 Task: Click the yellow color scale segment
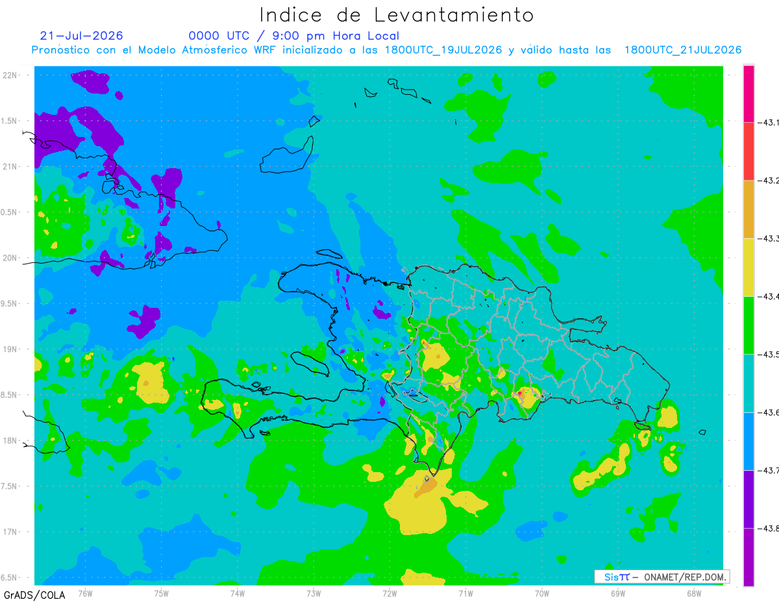coord(748,267)
